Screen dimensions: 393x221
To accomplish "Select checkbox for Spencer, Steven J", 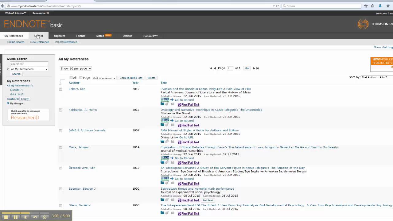I will point(60,189).
